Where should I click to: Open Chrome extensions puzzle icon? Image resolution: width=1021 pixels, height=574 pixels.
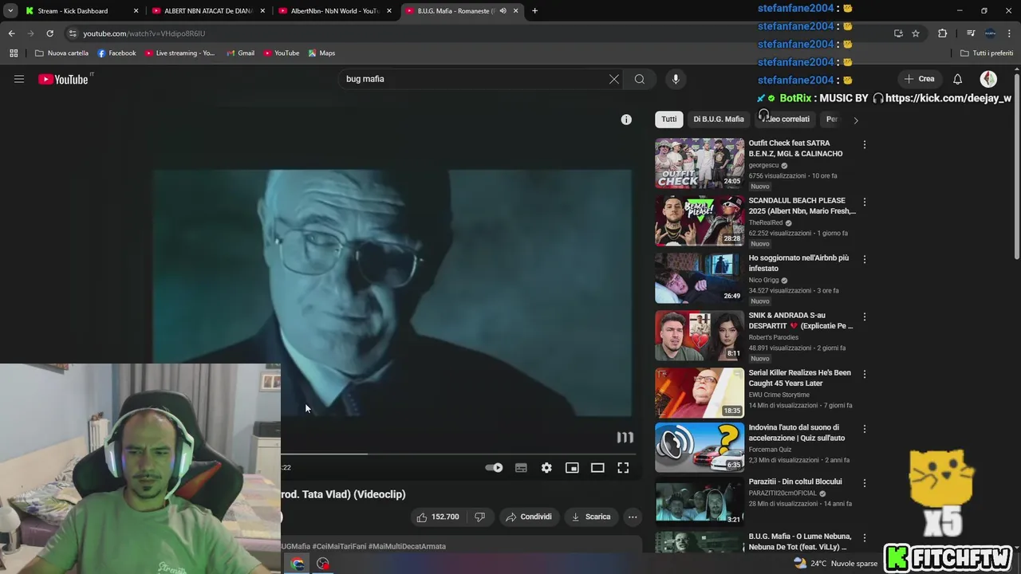[942, 33]
